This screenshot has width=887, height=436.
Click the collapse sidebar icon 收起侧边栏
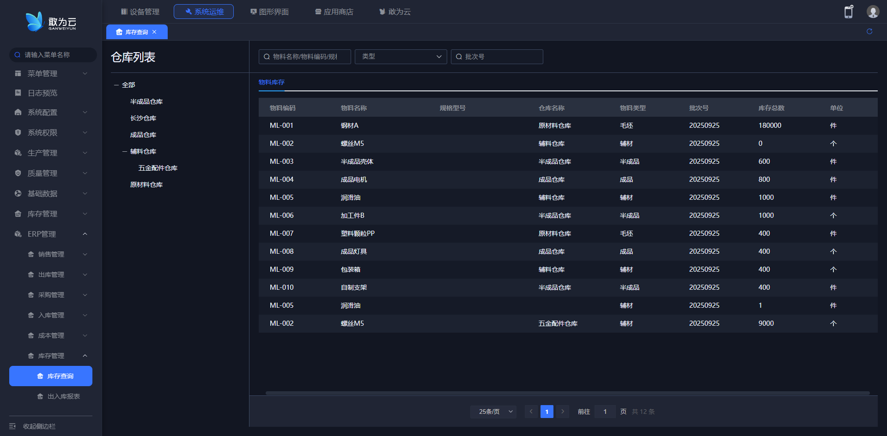(12, 426)
